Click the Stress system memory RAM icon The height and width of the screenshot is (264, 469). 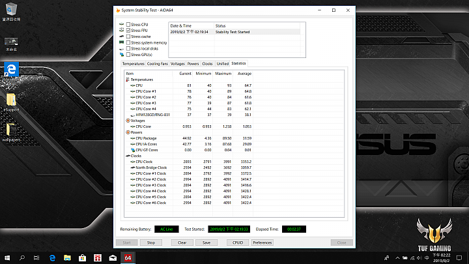(x=121, y=42)
